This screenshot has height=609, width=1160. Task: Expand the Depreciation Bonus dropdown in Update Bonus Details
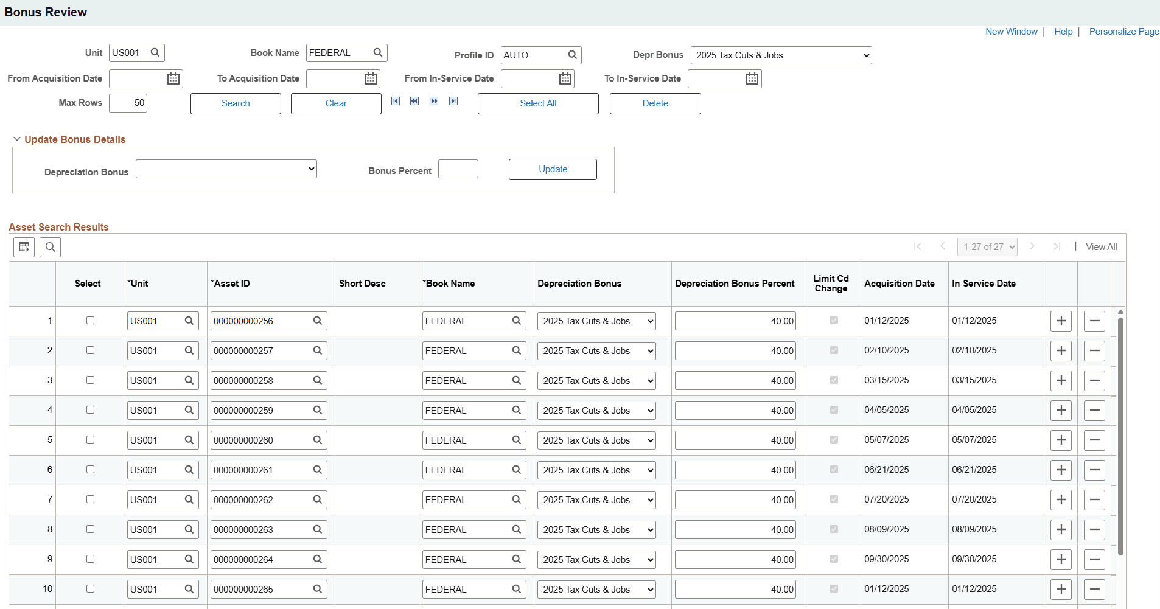point(226,169)
